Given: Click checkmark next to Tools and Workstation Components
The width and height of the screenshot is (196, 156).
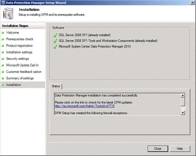Looking at the screenshot, I should [x=55, y=41].
